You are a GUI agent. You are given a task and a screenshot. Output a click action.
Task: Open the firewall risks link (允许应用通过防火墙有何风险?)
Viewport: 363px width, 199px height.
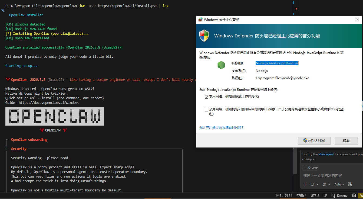tap(221, 128)
